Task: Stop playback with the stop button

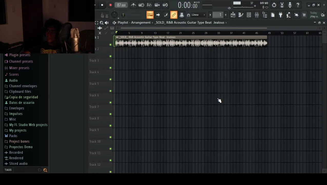Action: (x=102, y=5)
